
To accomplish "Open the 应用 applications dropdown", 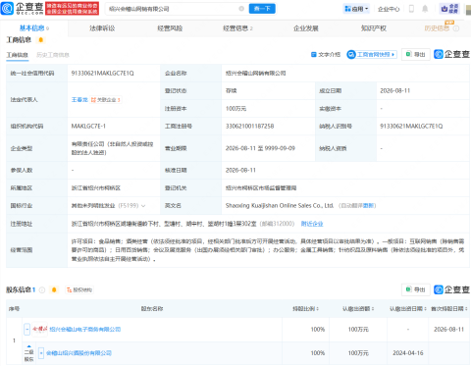I will coord(356,9).
